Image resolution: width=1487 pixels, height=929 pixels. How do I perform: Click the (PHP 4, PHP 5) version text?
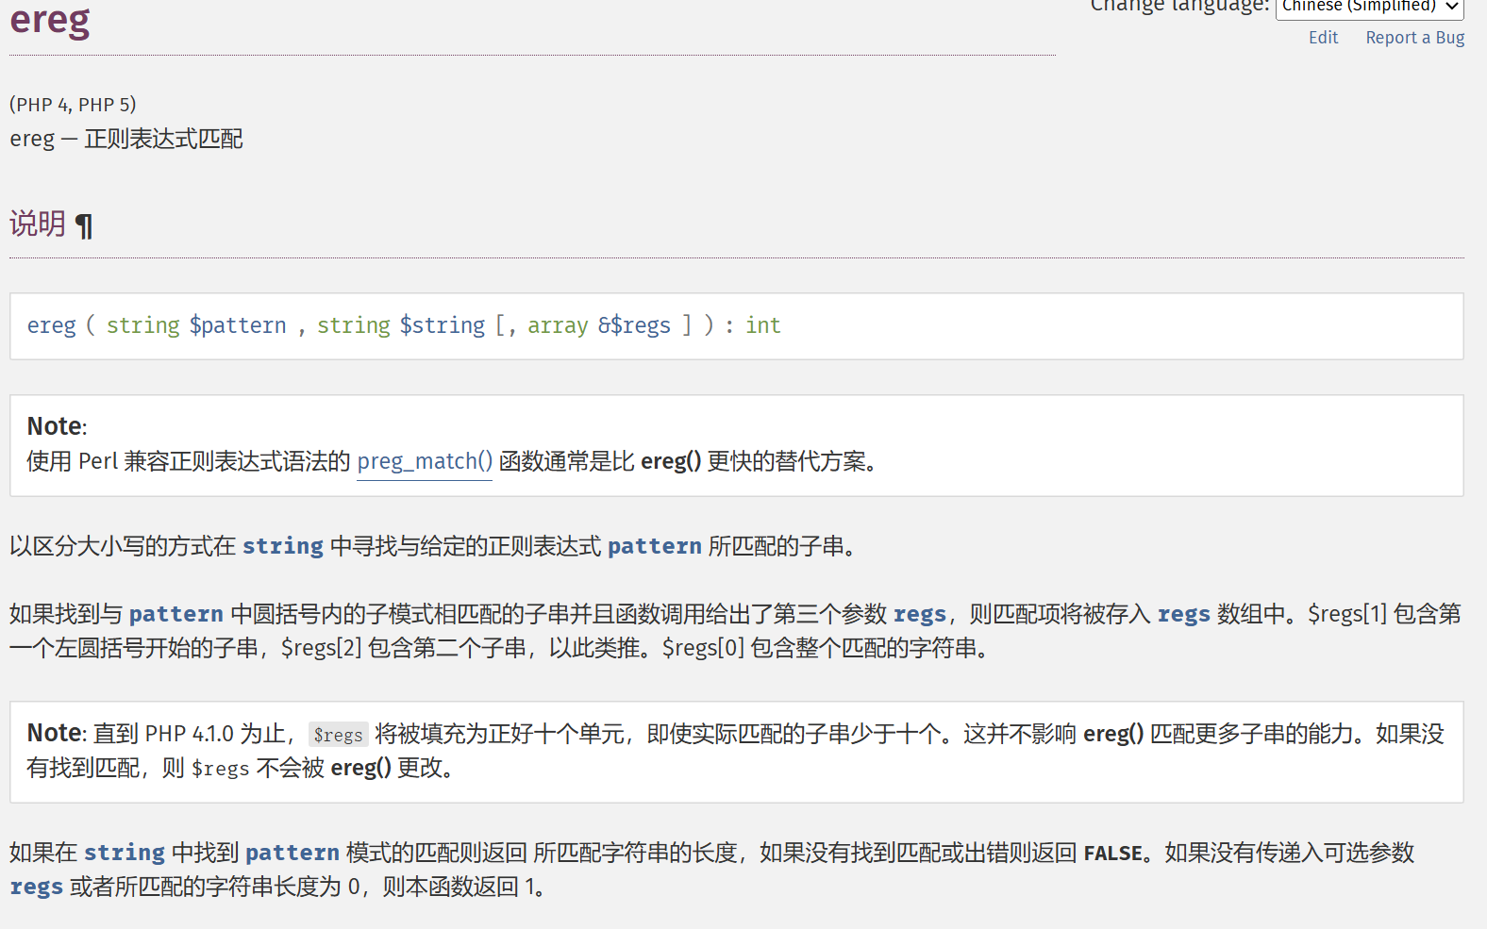pos(73,105)
